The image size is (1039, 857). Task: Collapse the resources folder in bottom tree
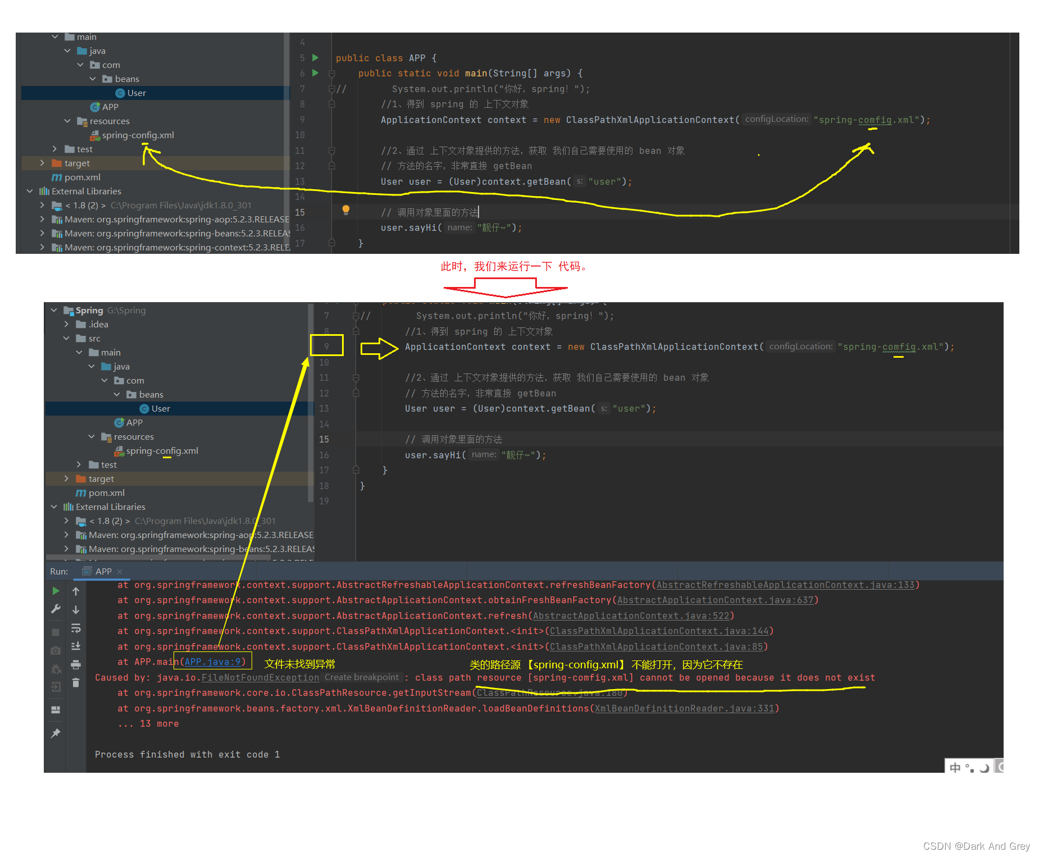click(x=92, y=436)
